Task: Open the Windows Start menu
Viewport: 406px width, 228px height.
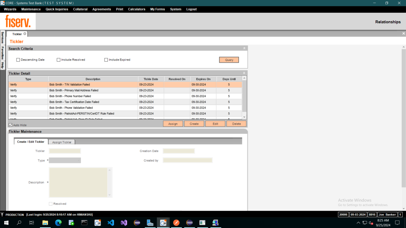Action: pos(6,223)
